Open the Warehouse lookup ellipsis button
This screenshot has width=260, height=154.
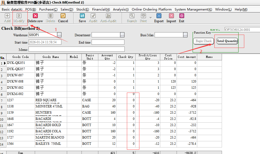click(59, 35)
